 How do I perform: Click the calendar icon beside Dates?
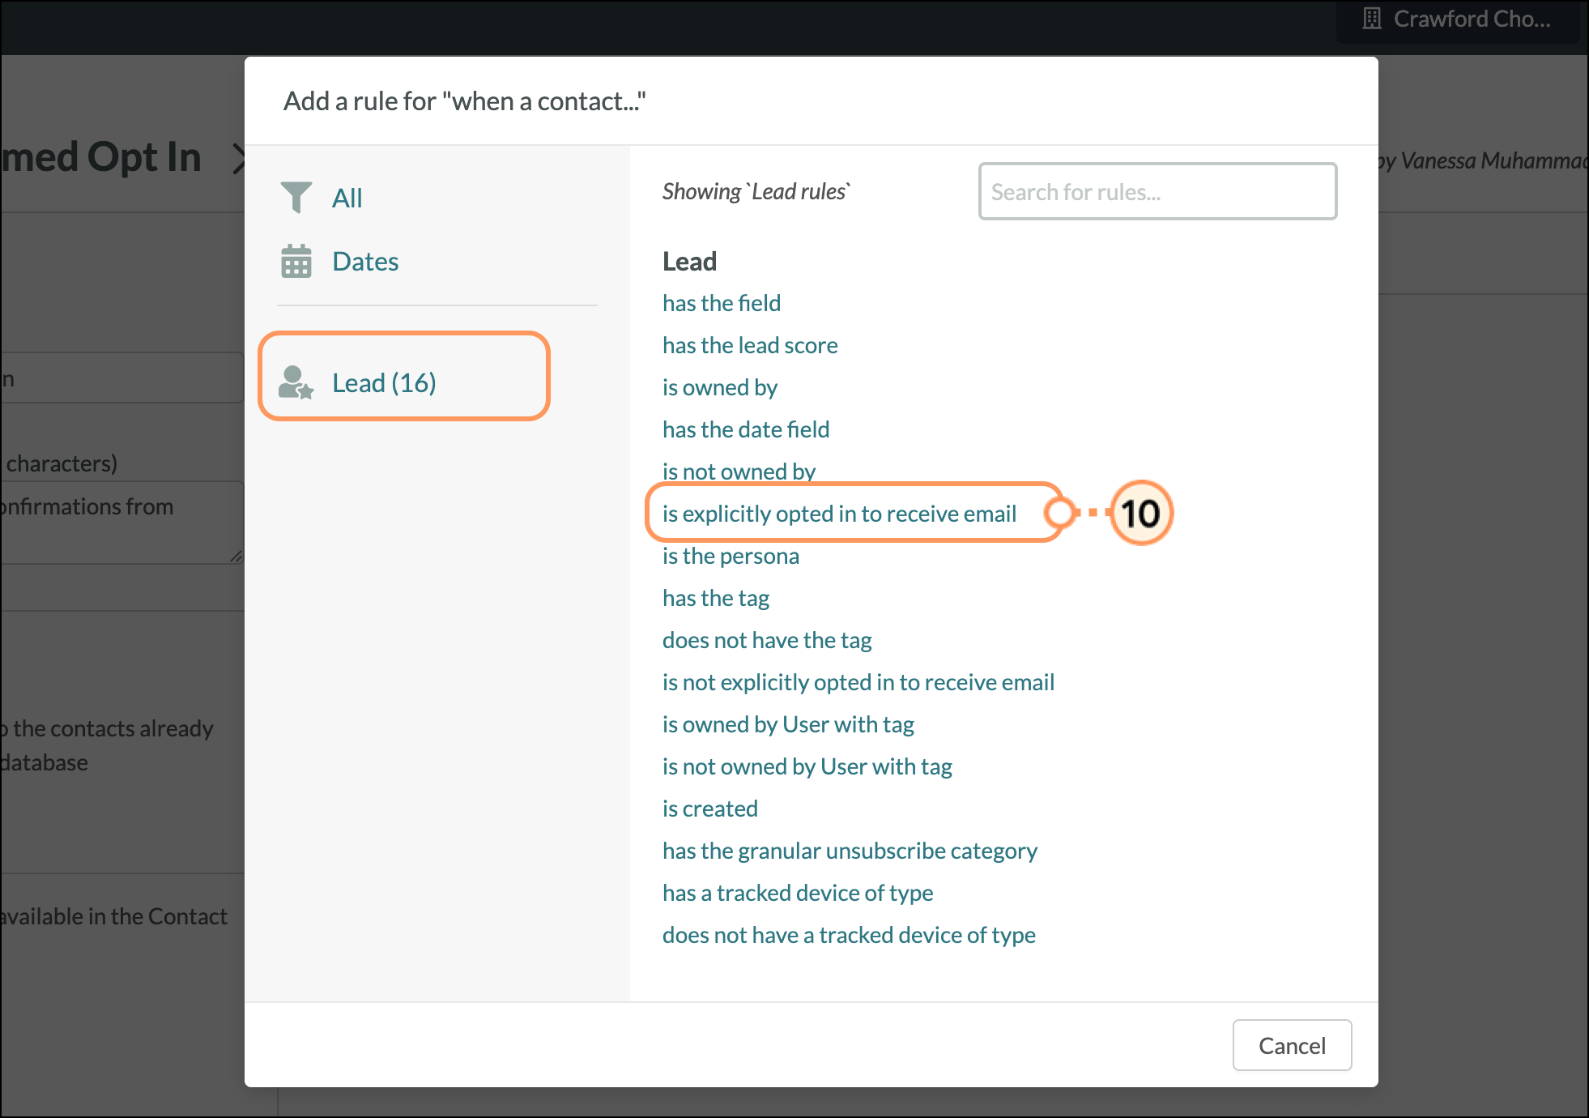(296, 261)
